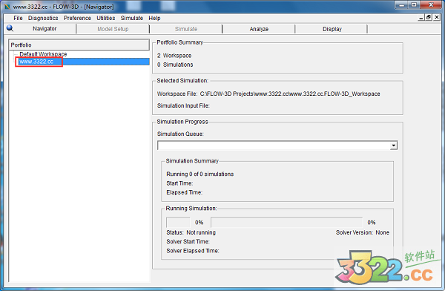Switch to the Navigator tab
Image resolution: width=445 pixels, height=291 pixels.
click(x=44, y=29)
